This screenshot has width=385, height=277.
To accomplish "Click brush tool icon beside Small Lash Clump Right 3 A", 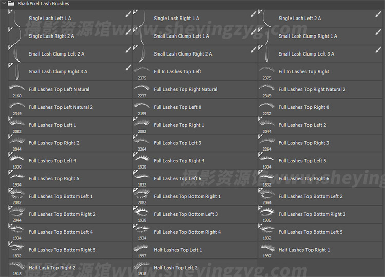I will click(128, 68).
